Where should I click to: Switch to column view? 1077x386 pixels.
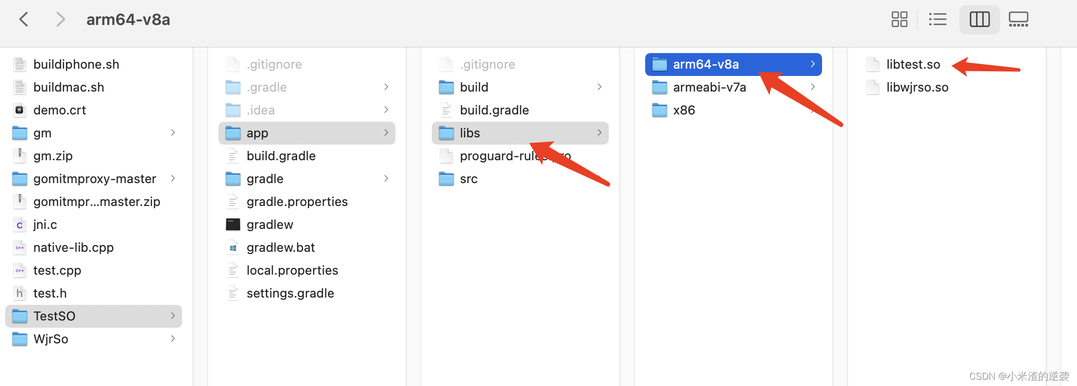[x=979, y=20]
